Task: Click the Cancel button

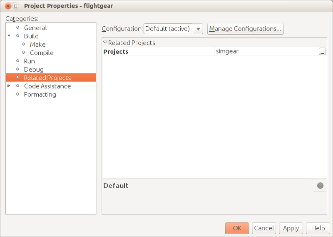Action: (x=264, y=228)
